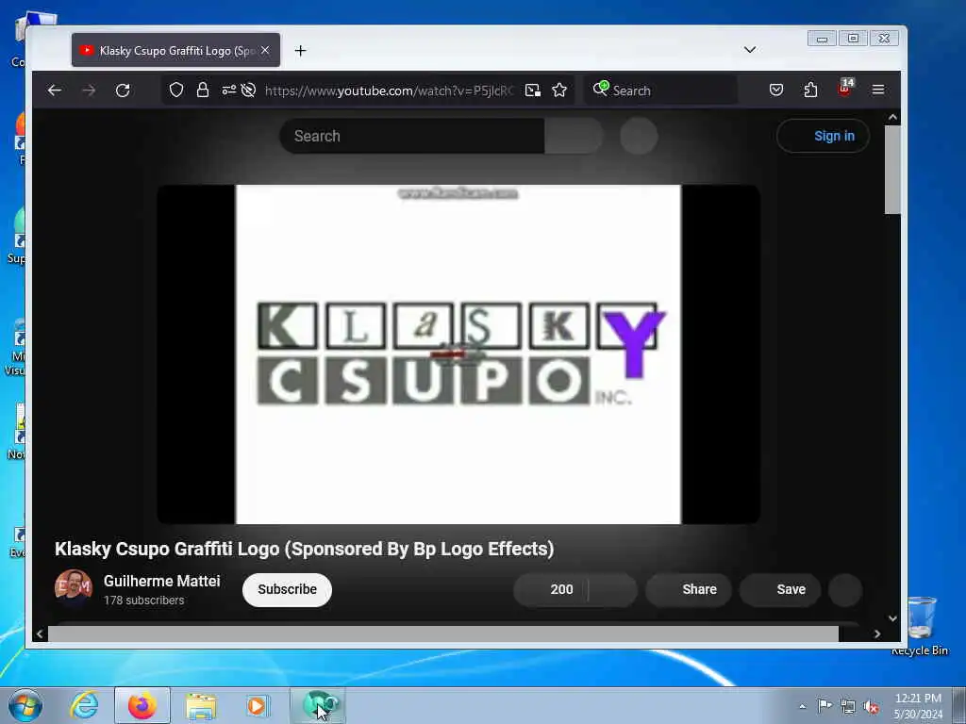Click the Klasky Csupo video player
This screenshot has height=724, width=966.
(458, 354)
